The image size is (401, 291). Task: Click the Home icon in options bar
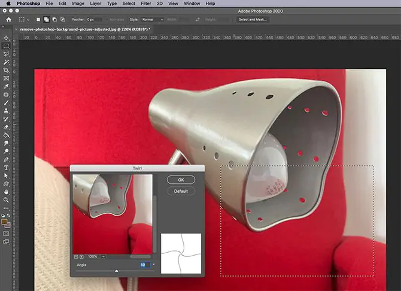click(9, 19)
